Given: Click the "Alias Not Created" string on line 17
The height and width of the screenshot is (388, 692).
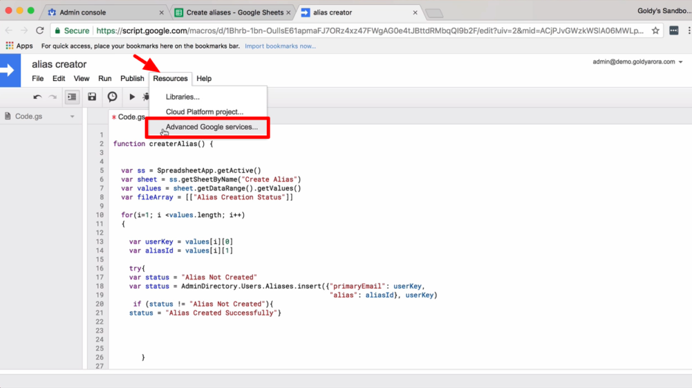Looking at the screenshot, I should pyautogui.click(x=219, y=277).
